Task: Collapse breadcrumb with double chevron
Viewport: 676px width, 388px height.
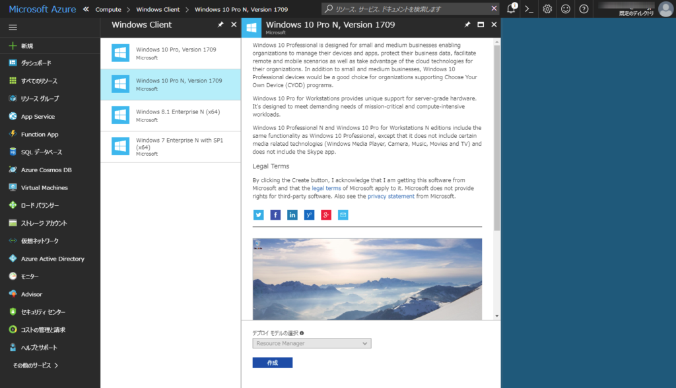Action: coord(86,9)
